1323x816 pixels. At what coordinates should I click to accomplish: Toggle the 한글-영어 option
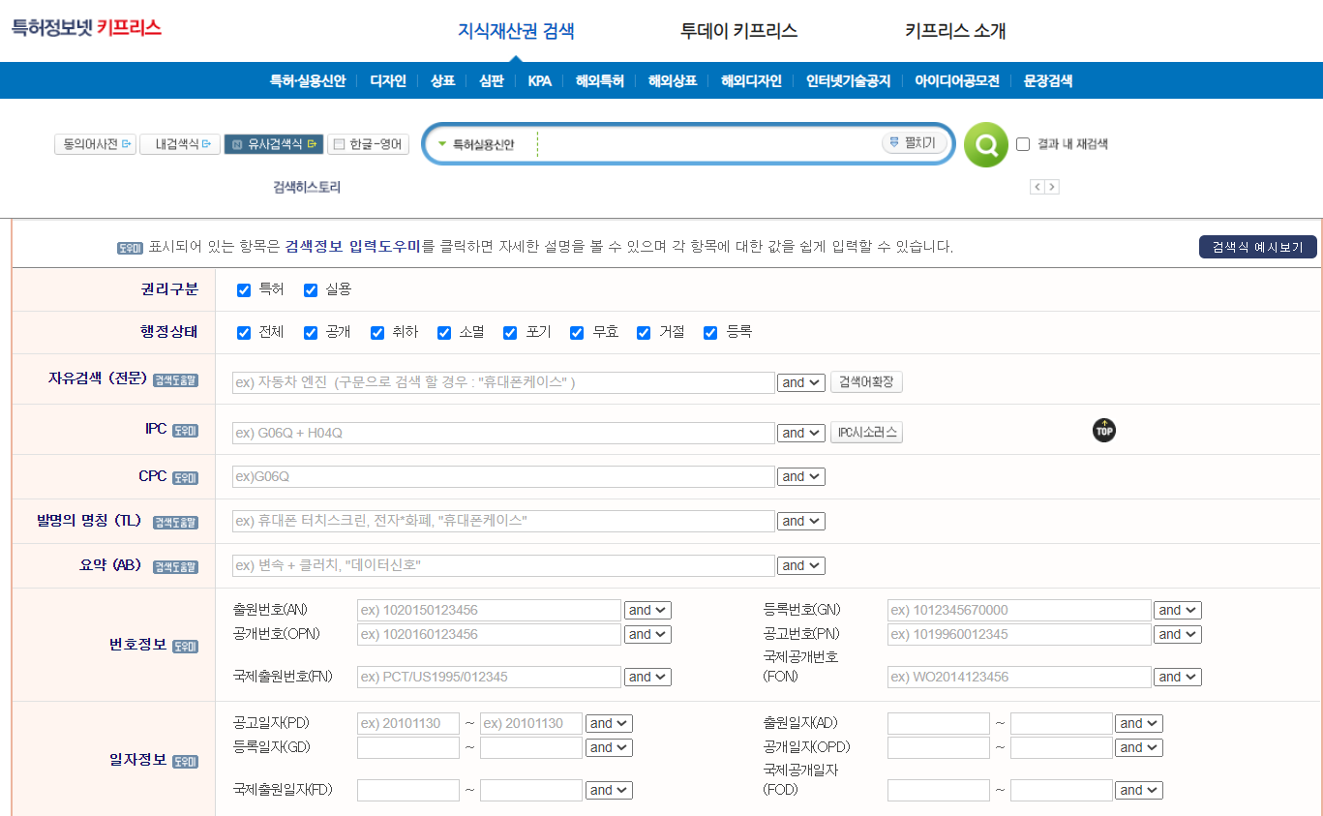tap(368, 144)
